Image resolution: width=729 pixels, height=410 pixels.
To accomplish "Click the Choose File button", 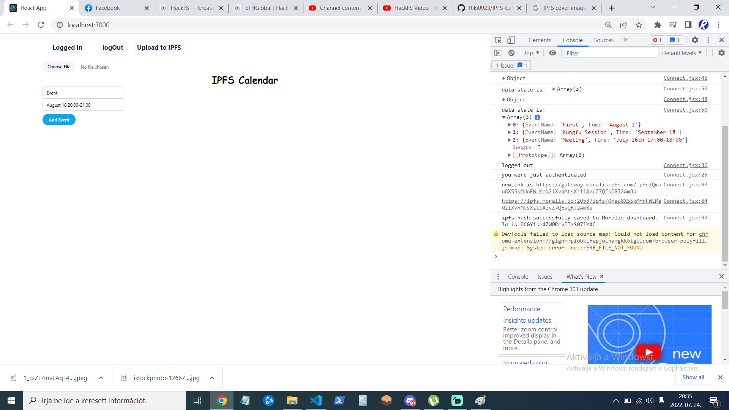I will pyautogui.click(x=59, y=66).
